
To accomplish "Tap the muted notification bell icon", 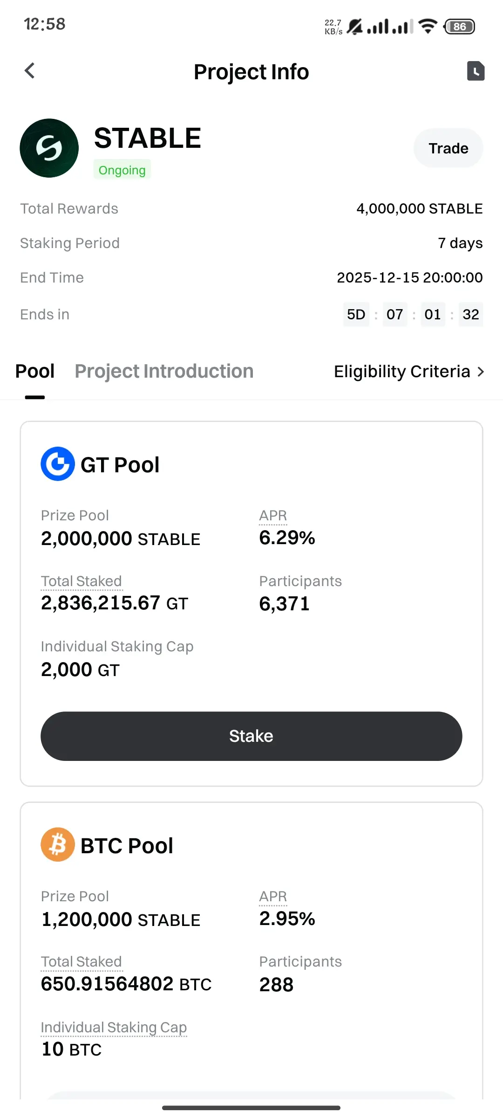I will click(355, 27).
